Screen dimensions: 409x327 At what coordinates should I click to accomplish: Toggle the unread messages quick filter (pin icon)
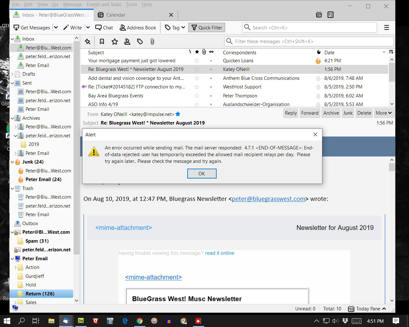[88, 42]
